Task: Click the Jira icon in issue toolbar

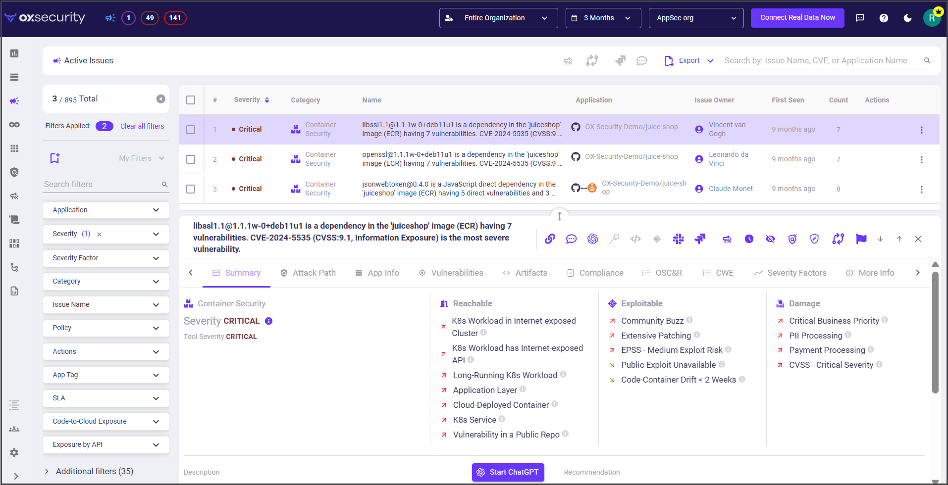Action: tap(699, 239)
